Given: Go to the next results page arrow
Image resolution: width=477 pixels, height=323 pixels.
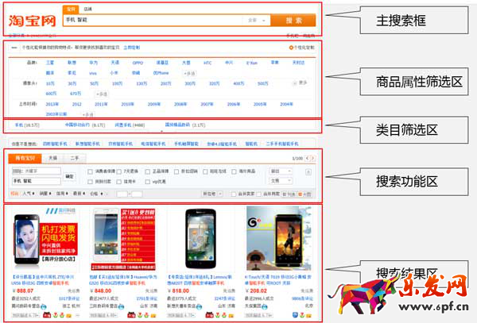Looking at the screenshot, I should pyautogui.click(x=312, y=158).
